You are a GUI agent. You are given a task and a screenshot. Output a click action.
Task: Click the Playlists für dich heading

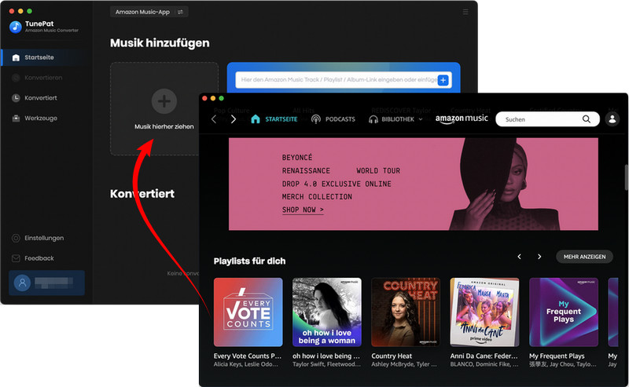tap(249, 261)
